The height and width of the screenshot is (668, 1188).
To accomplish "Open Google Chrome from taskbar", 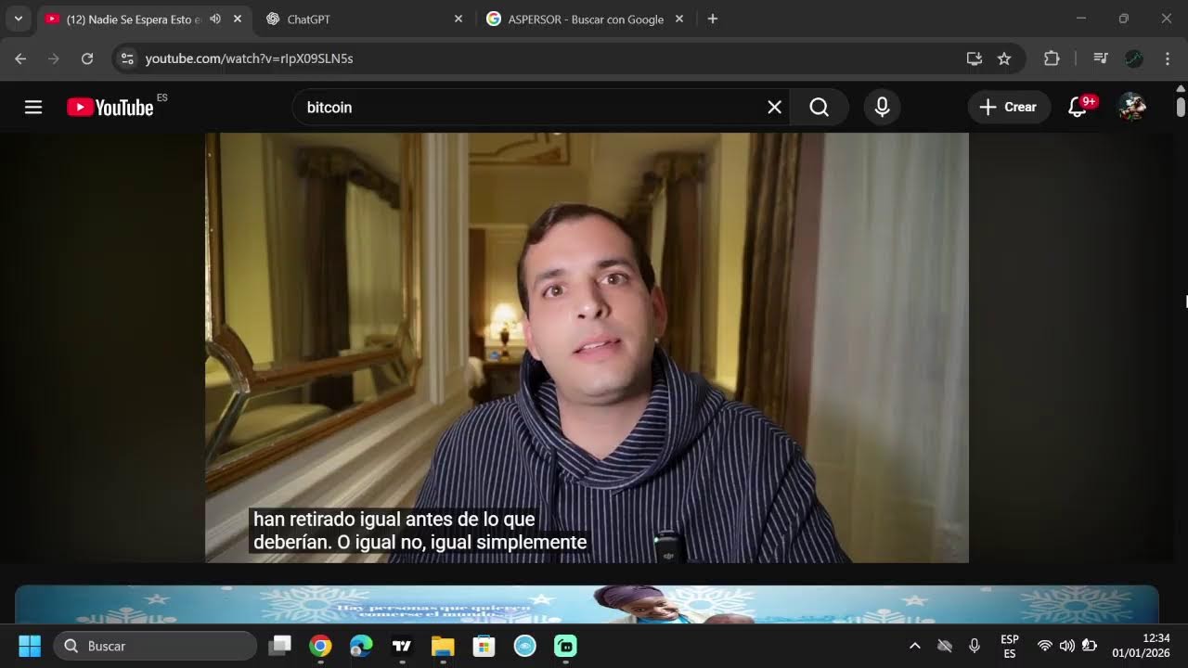I will (x=320, y=646).
